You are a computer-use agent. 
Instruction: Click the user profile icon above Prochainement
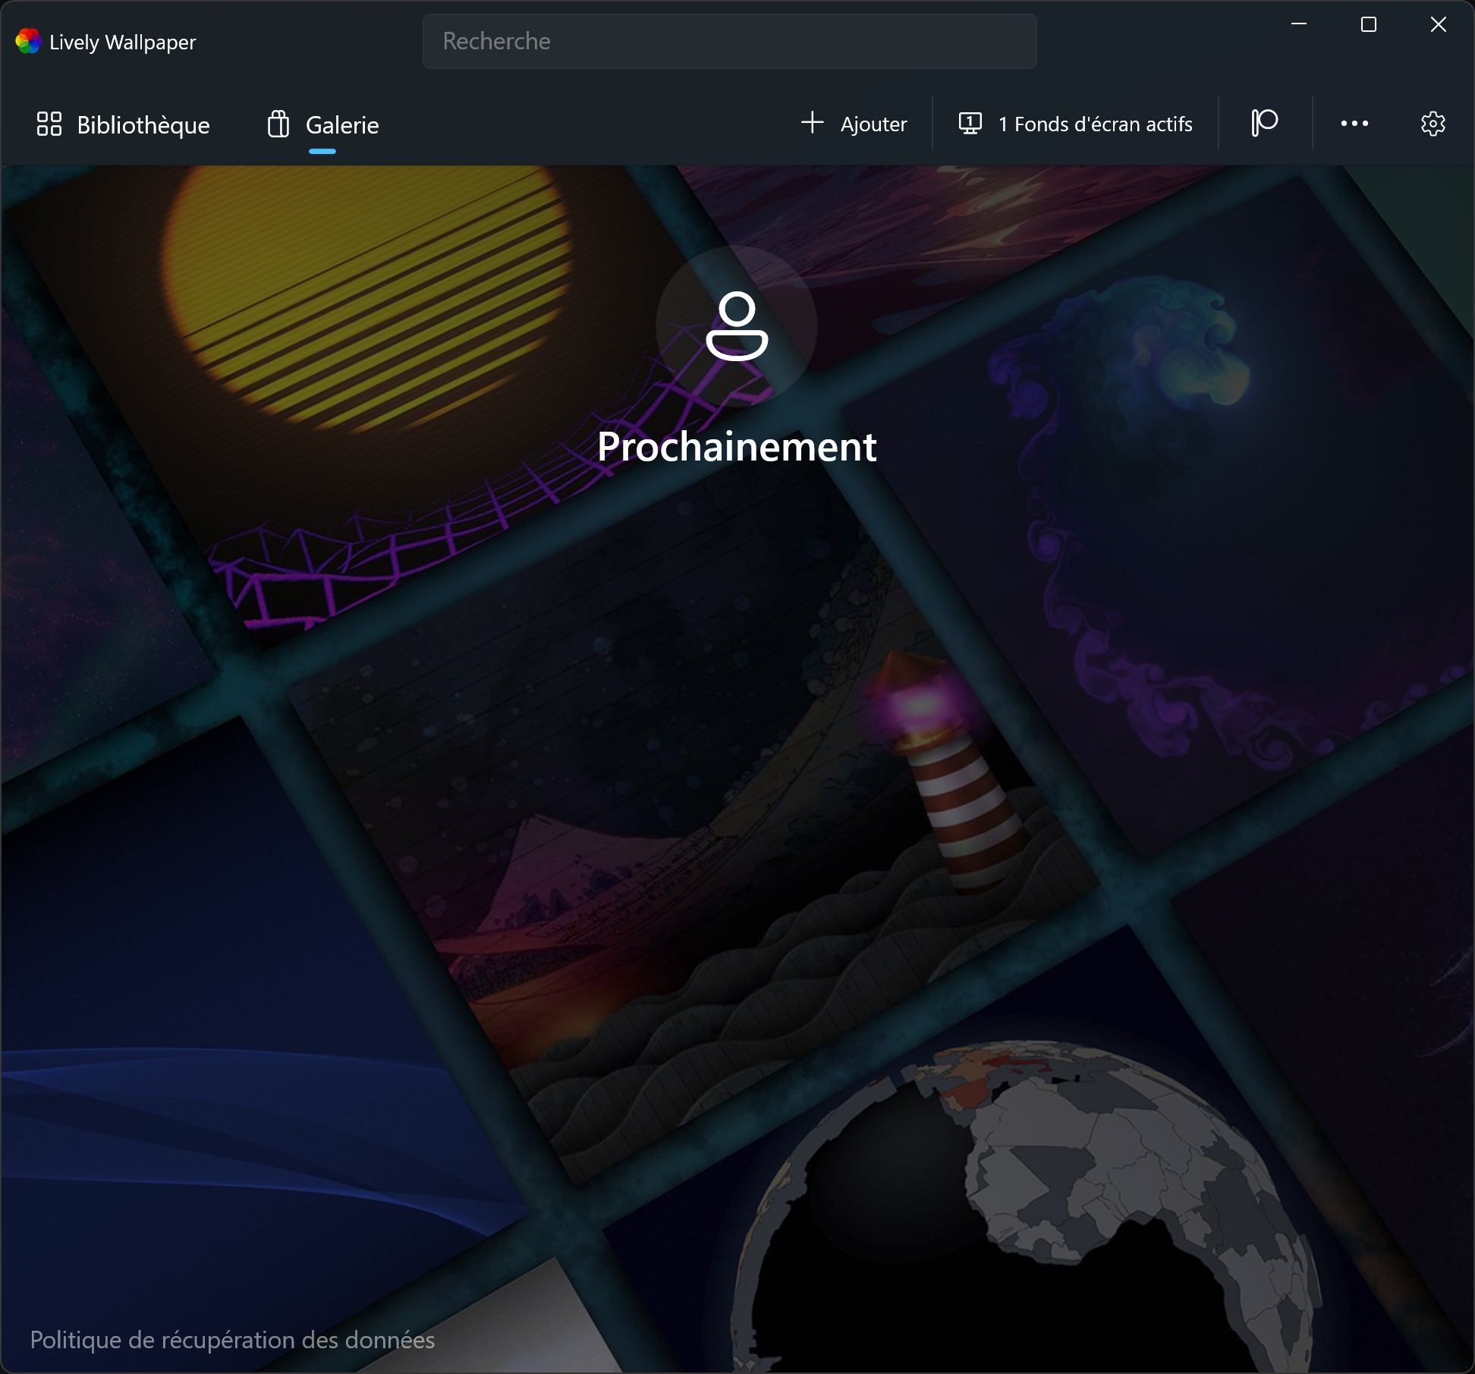(x=737, y=325)
